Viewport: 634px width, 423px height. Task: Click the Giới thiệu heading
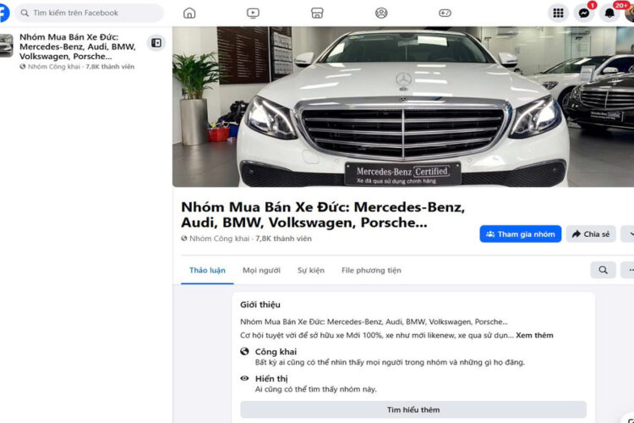pyautogui.click(x=260, y=305)
